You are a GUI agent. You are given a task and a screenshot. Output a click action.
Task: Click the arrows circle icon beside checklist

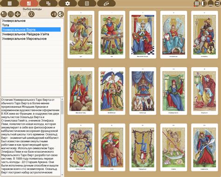[x=61, y=14]
